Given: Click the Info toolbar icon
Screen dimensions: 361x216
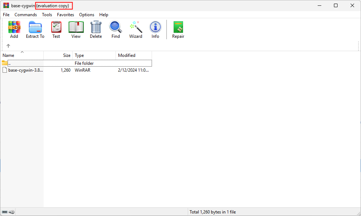Looking at the screenshot, I should 155,27.
